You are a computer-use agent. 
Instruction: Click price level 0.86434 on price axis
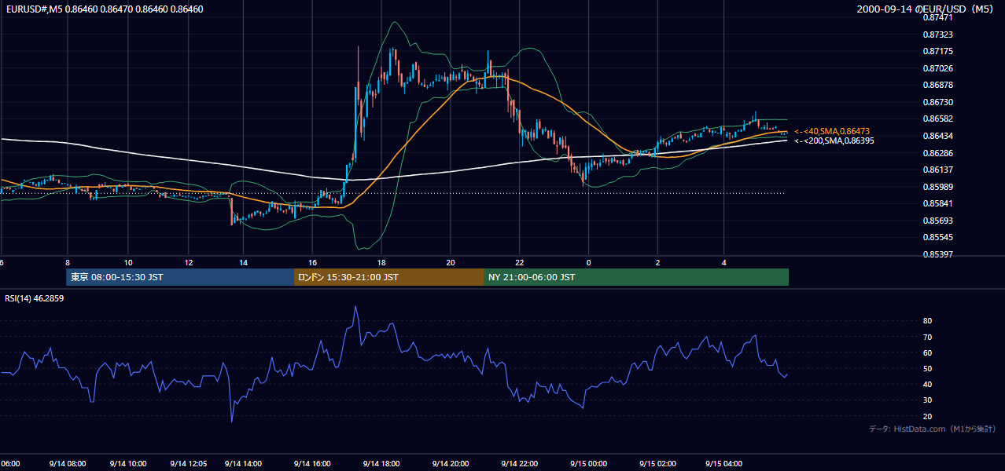click(938, 136)
